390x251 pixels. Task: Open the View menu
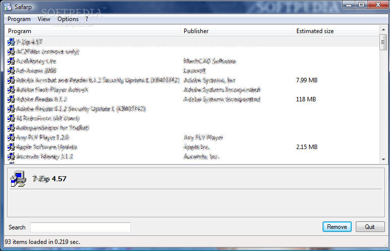[x=44, y=19]
